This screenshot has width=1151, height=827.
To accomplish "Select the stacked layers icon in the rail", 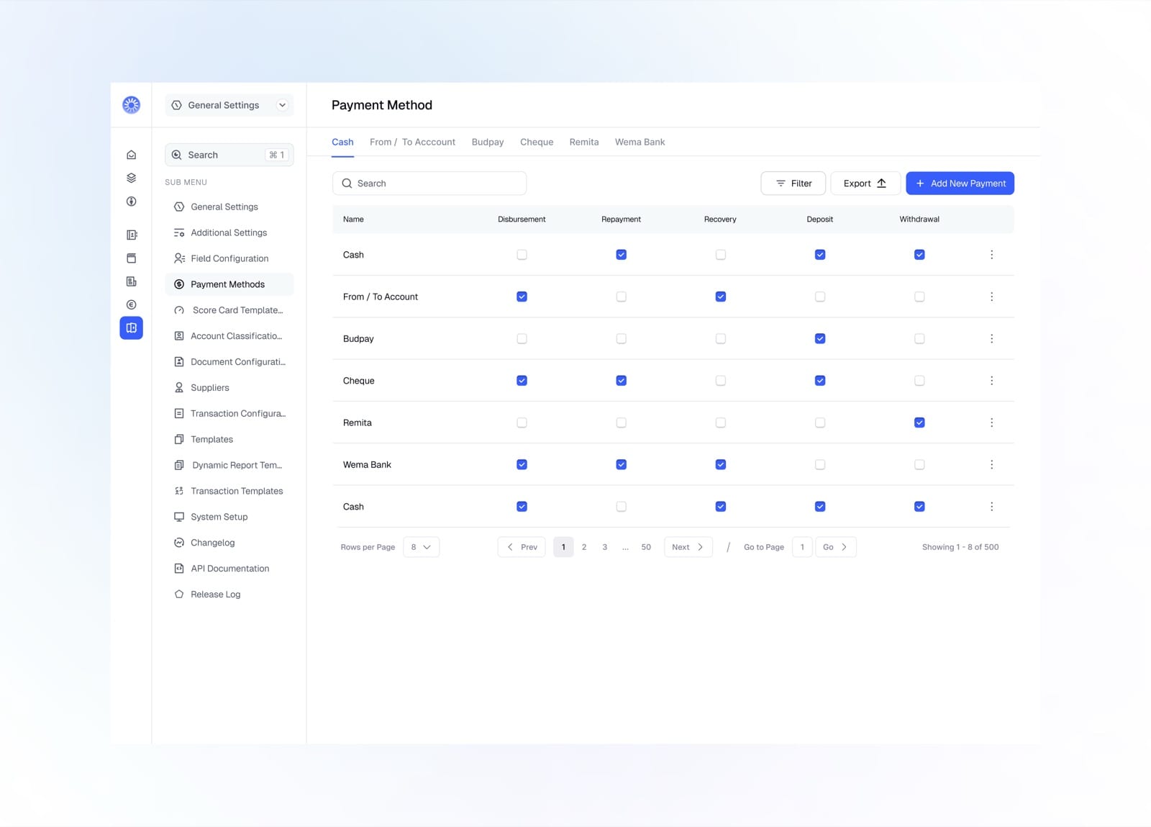I will point(131,178).
